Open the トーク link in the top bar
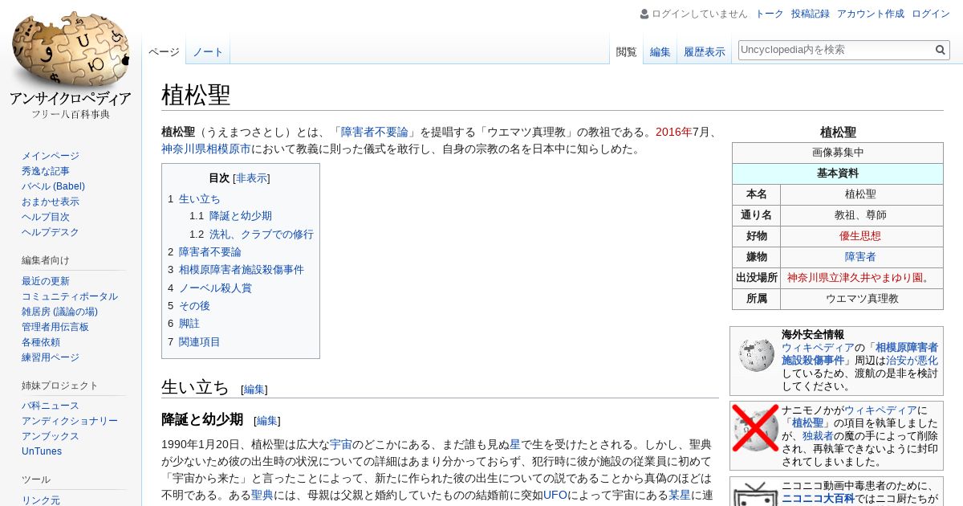963x506 pixels. (x=770, y=14)
